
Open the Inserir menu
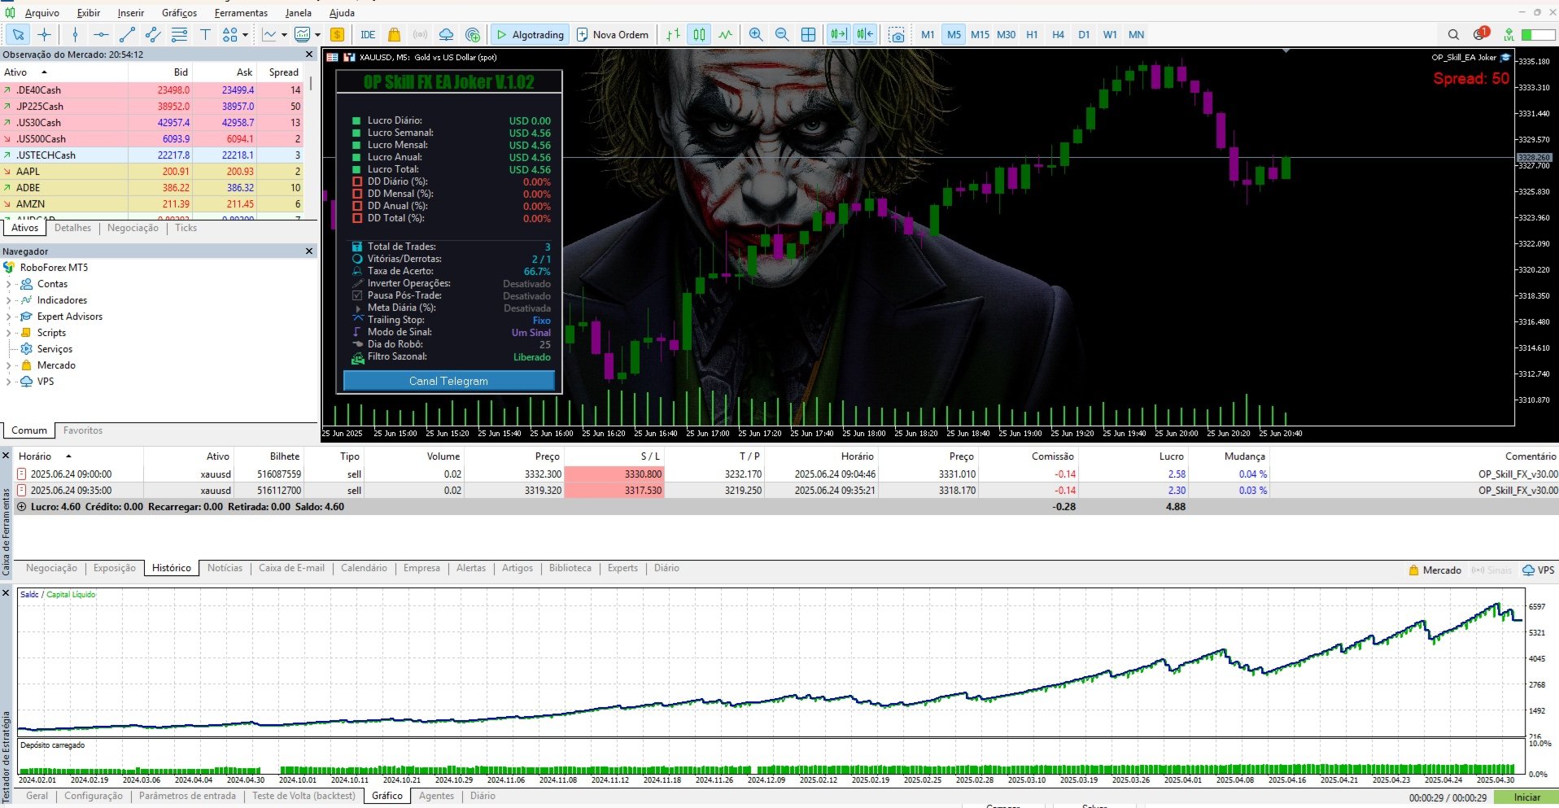click(x=130, y=12)
